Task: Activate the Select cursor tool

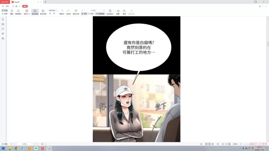Action: [4, 14]
